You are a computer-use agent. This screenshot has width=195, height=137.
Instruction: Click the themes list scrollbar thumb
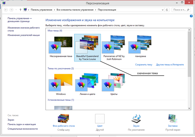[x=189, y=54]
